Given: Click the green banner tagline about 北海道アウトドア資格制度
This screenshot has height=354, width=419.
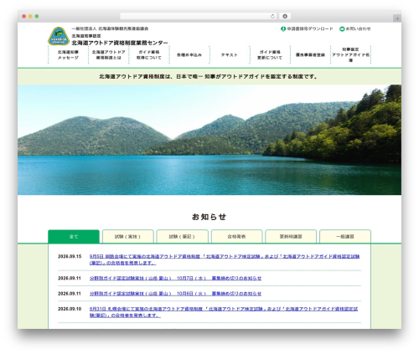Looking at the screenshot, I should click(208, 76).
